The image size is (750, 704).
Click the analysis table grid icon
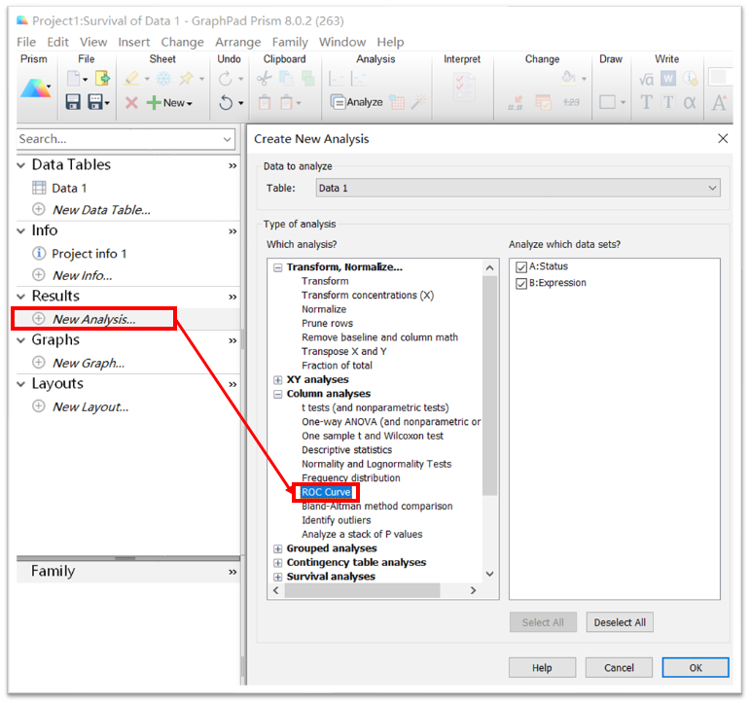click(397, 102)
